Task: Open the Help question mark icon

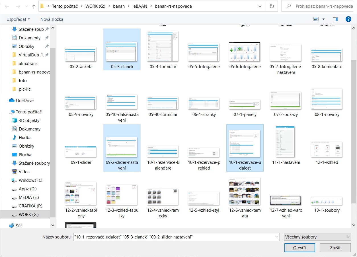Action: 348,19
